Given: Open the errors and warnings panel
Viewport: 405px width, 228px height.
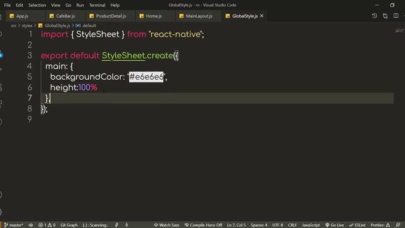Looking at the screenshot, I should [x=47, y=225].
